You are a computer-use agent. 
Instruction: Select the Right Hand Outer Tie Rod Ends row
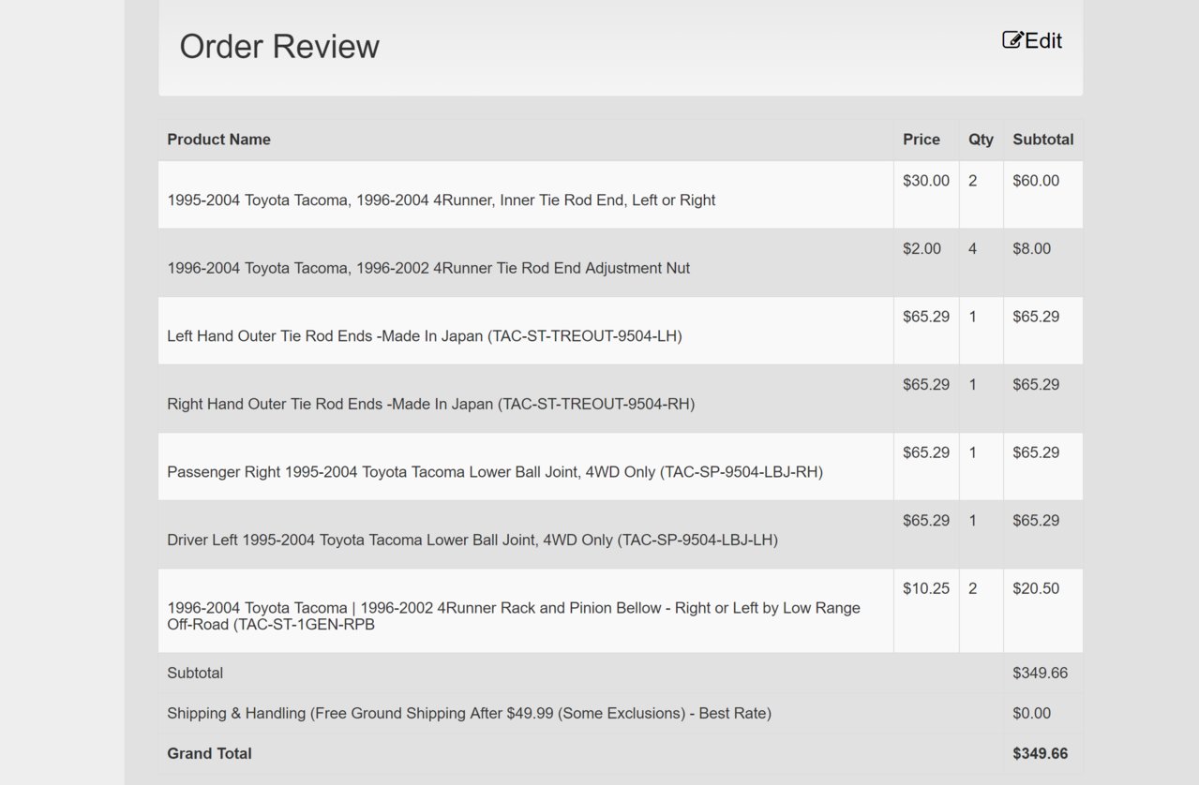[621, 399]
